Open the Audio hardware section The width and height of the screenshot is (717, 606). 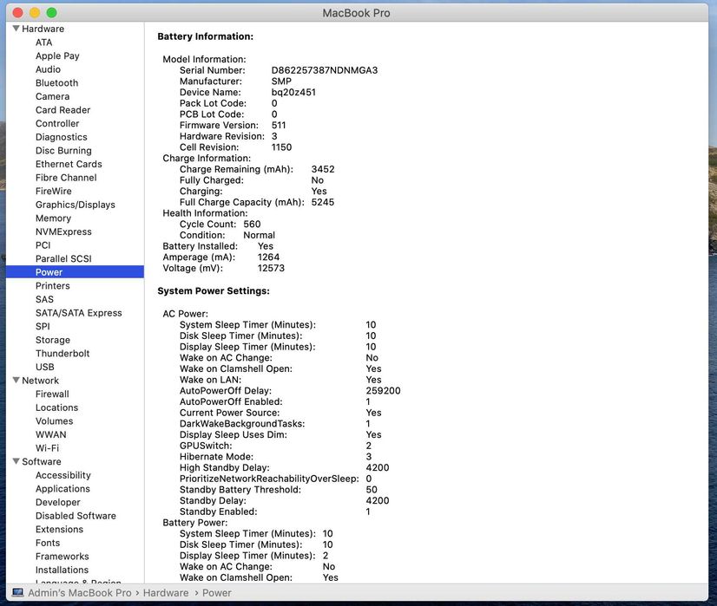[48, 69]
